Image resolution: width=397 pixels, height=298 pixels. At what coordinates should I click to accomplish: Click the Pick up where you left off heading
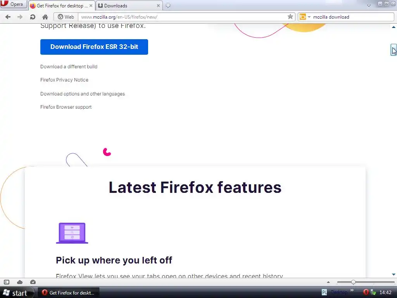(114, 260)
